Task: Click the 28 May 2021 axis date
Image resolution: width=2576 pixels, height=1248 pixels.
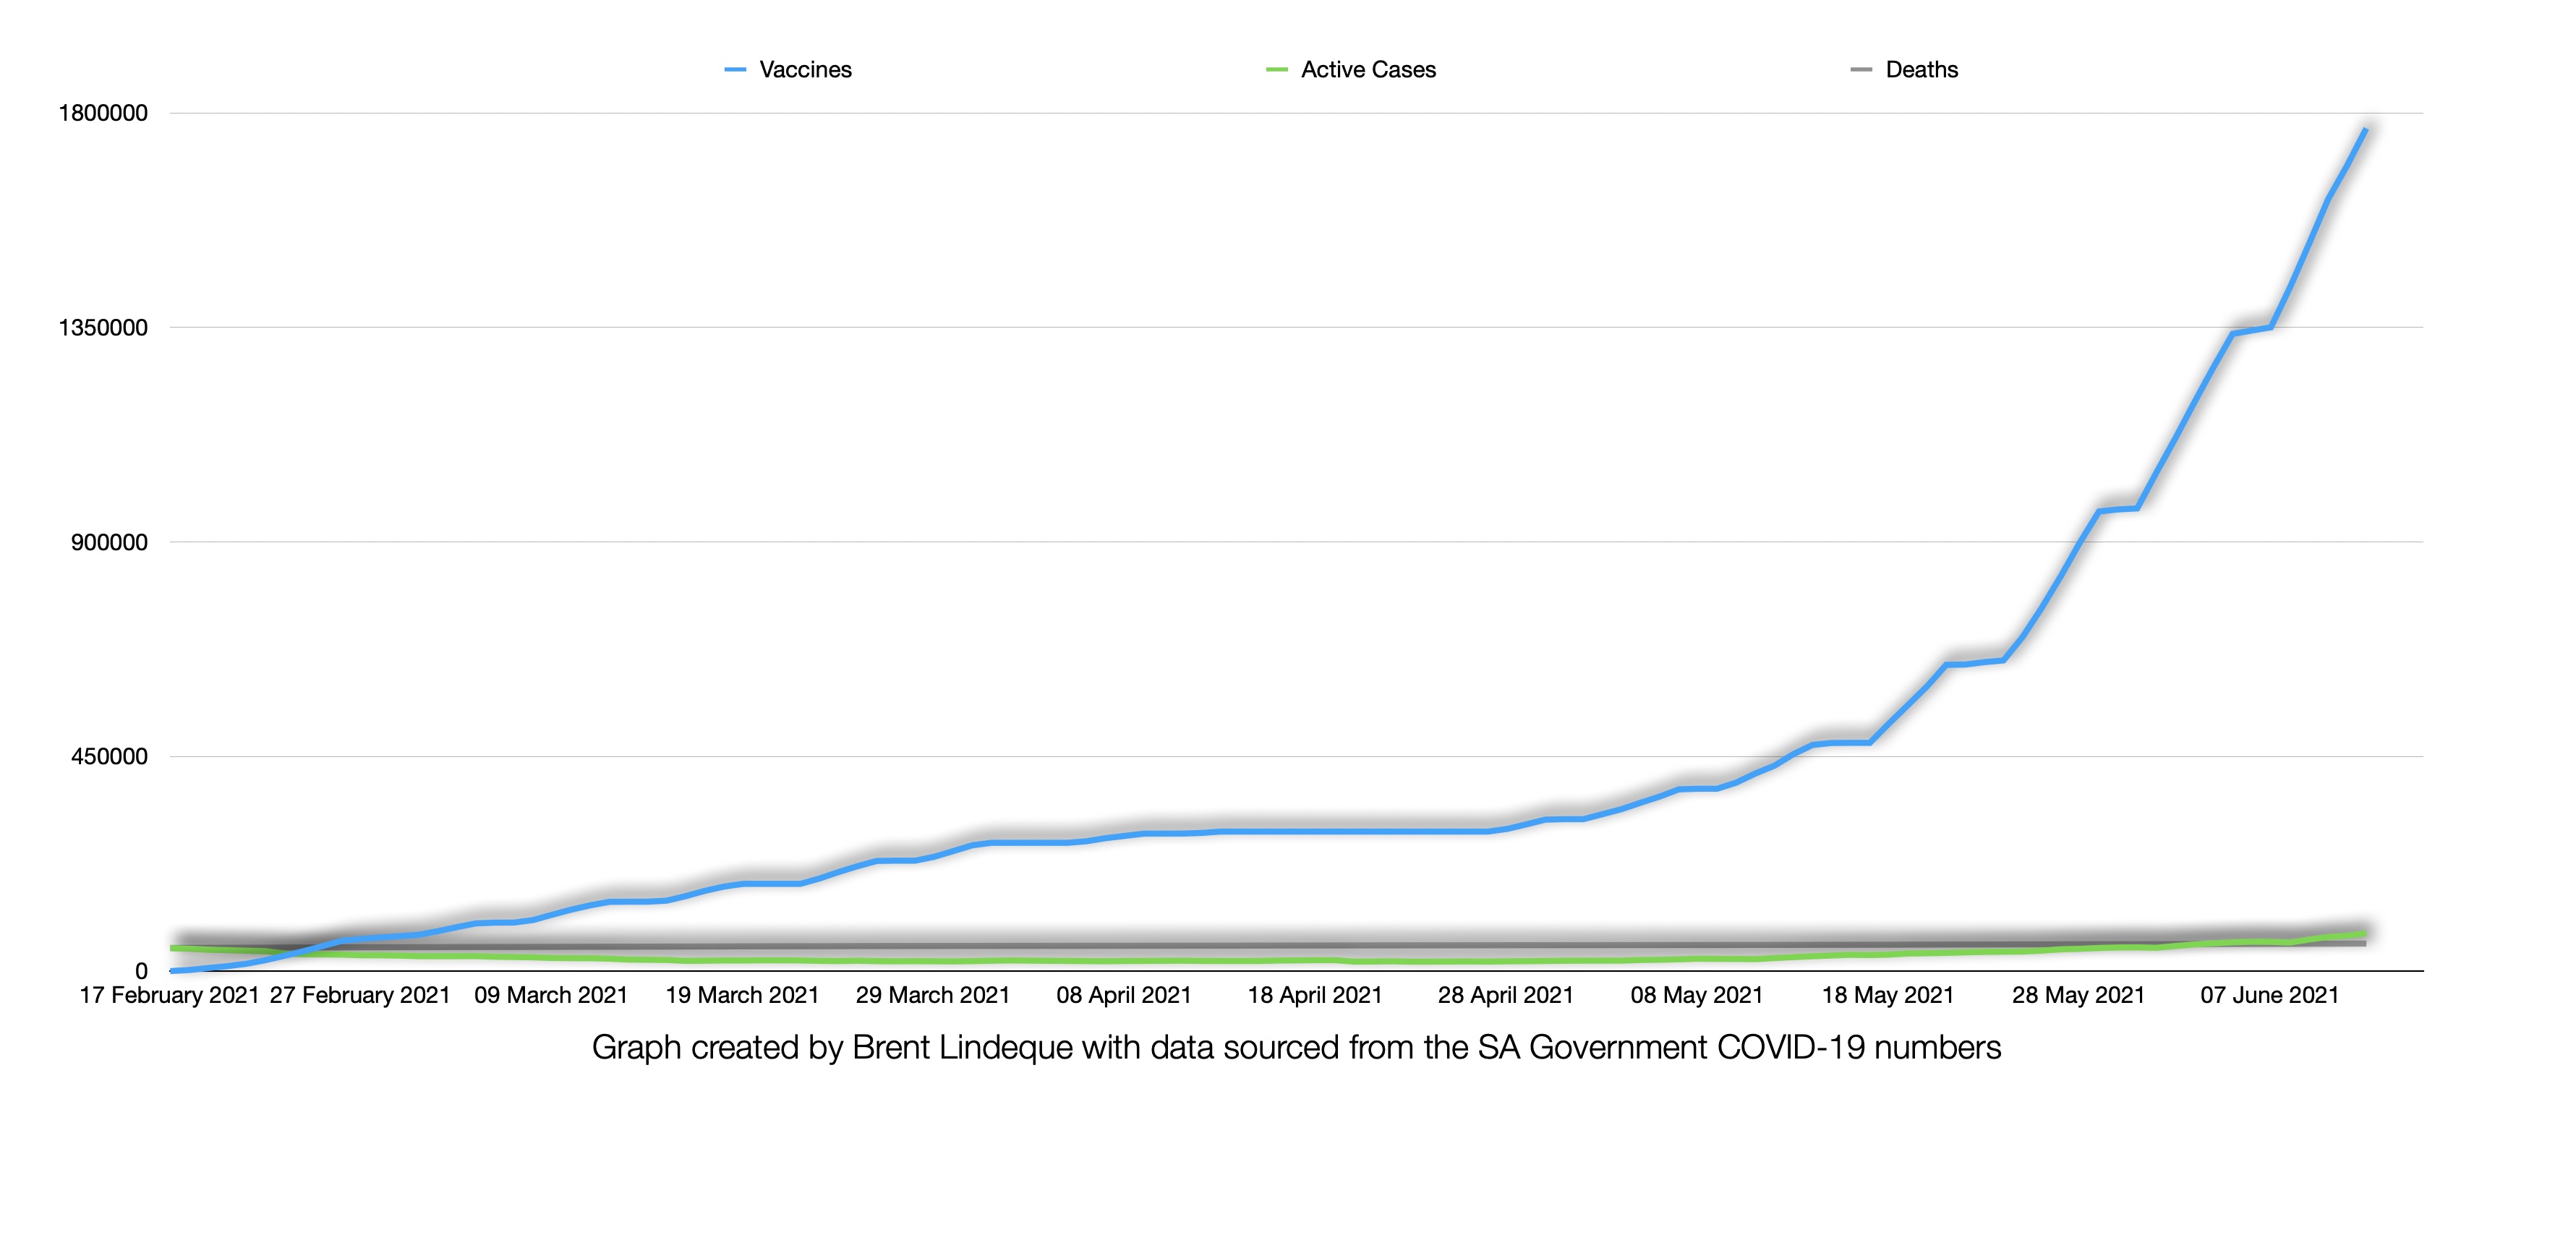Action: pos(2078,995)
